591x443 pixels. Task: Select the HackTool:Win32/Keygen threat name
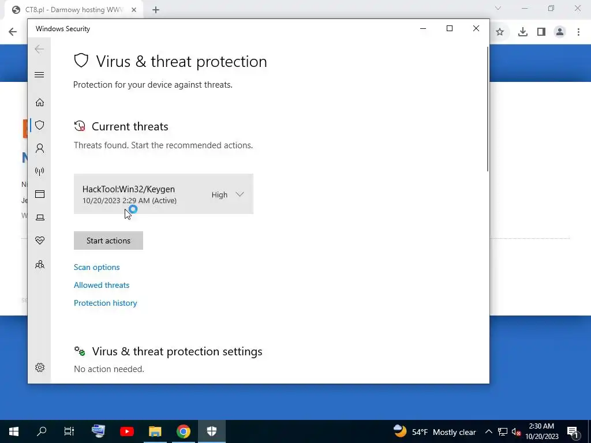(129, 189)
